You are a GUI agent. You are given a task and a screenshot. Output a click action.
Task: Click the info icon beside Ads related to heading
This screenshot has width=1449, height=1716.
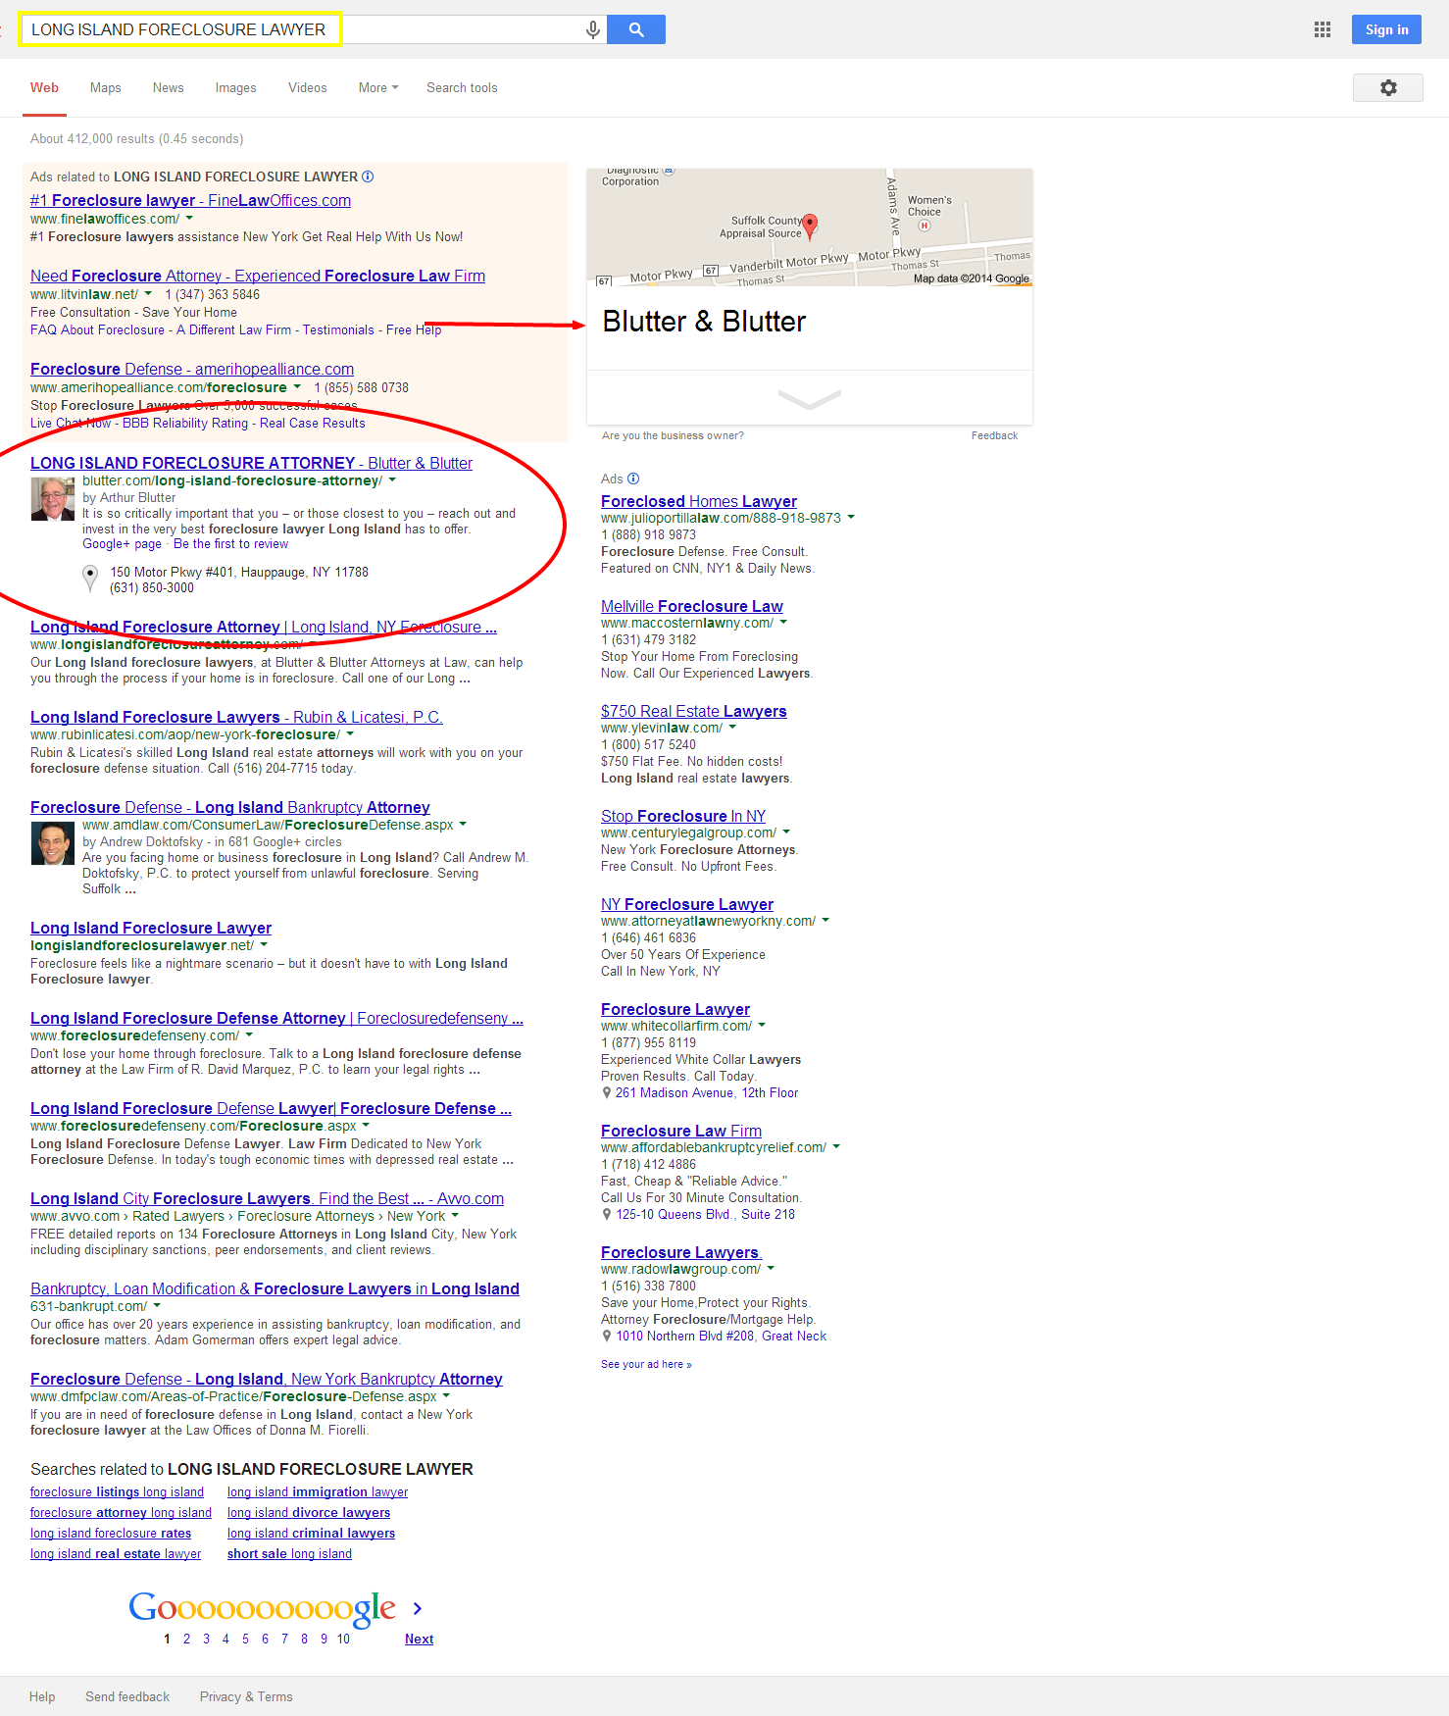coord(368,177)
